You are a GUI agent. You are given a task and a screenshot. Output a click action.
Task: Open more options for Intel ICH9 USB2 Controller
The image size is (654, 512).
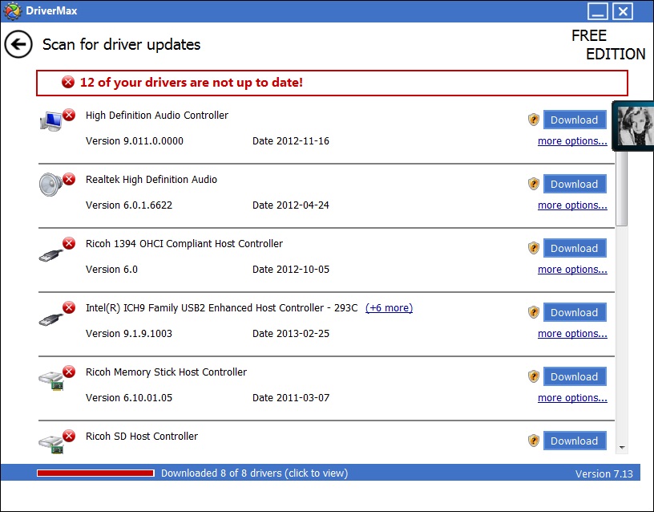[x=572, y=334]
